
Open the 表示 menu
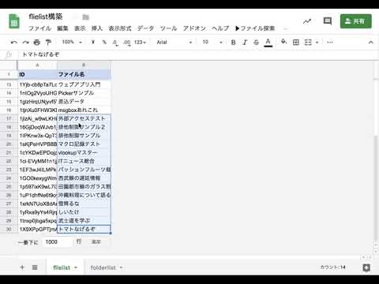click(80, 28)
